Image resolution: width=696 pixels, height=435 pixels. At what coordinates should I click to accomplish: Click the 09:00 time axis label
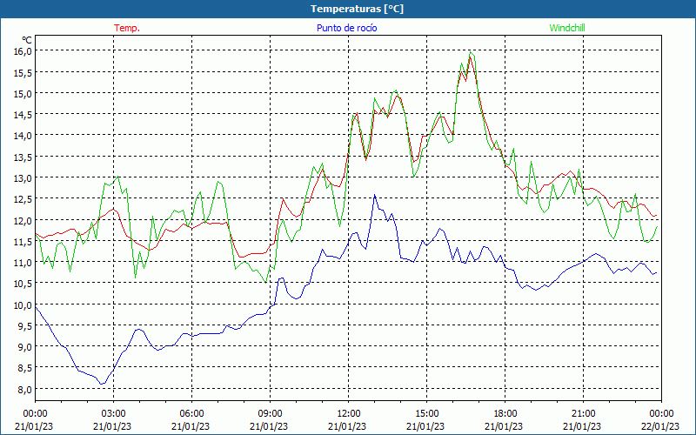(270, 414)
